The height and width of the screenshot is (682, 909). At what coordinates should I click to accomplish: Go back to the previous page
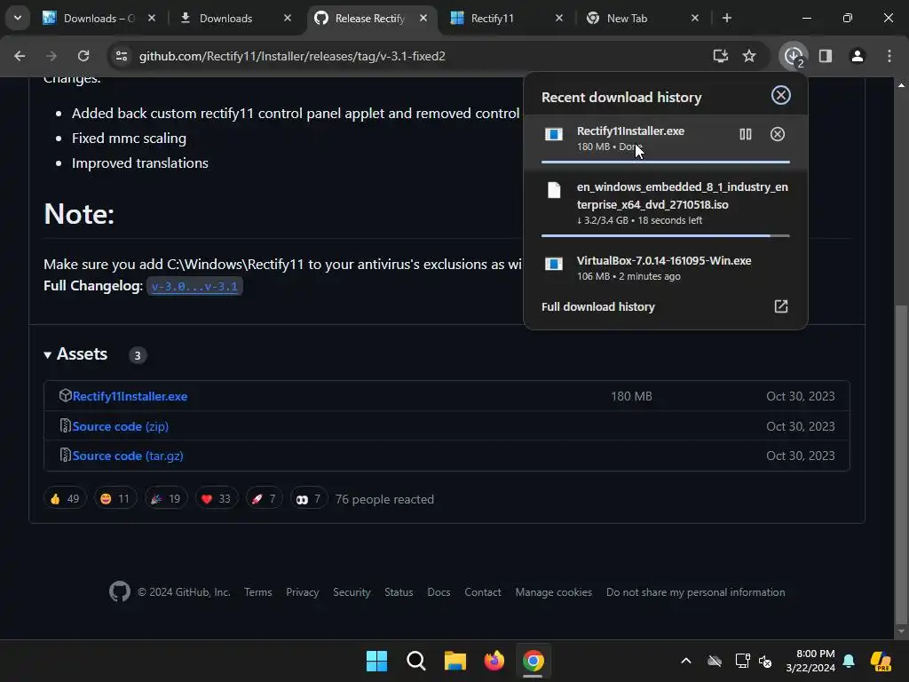point(20,56)
